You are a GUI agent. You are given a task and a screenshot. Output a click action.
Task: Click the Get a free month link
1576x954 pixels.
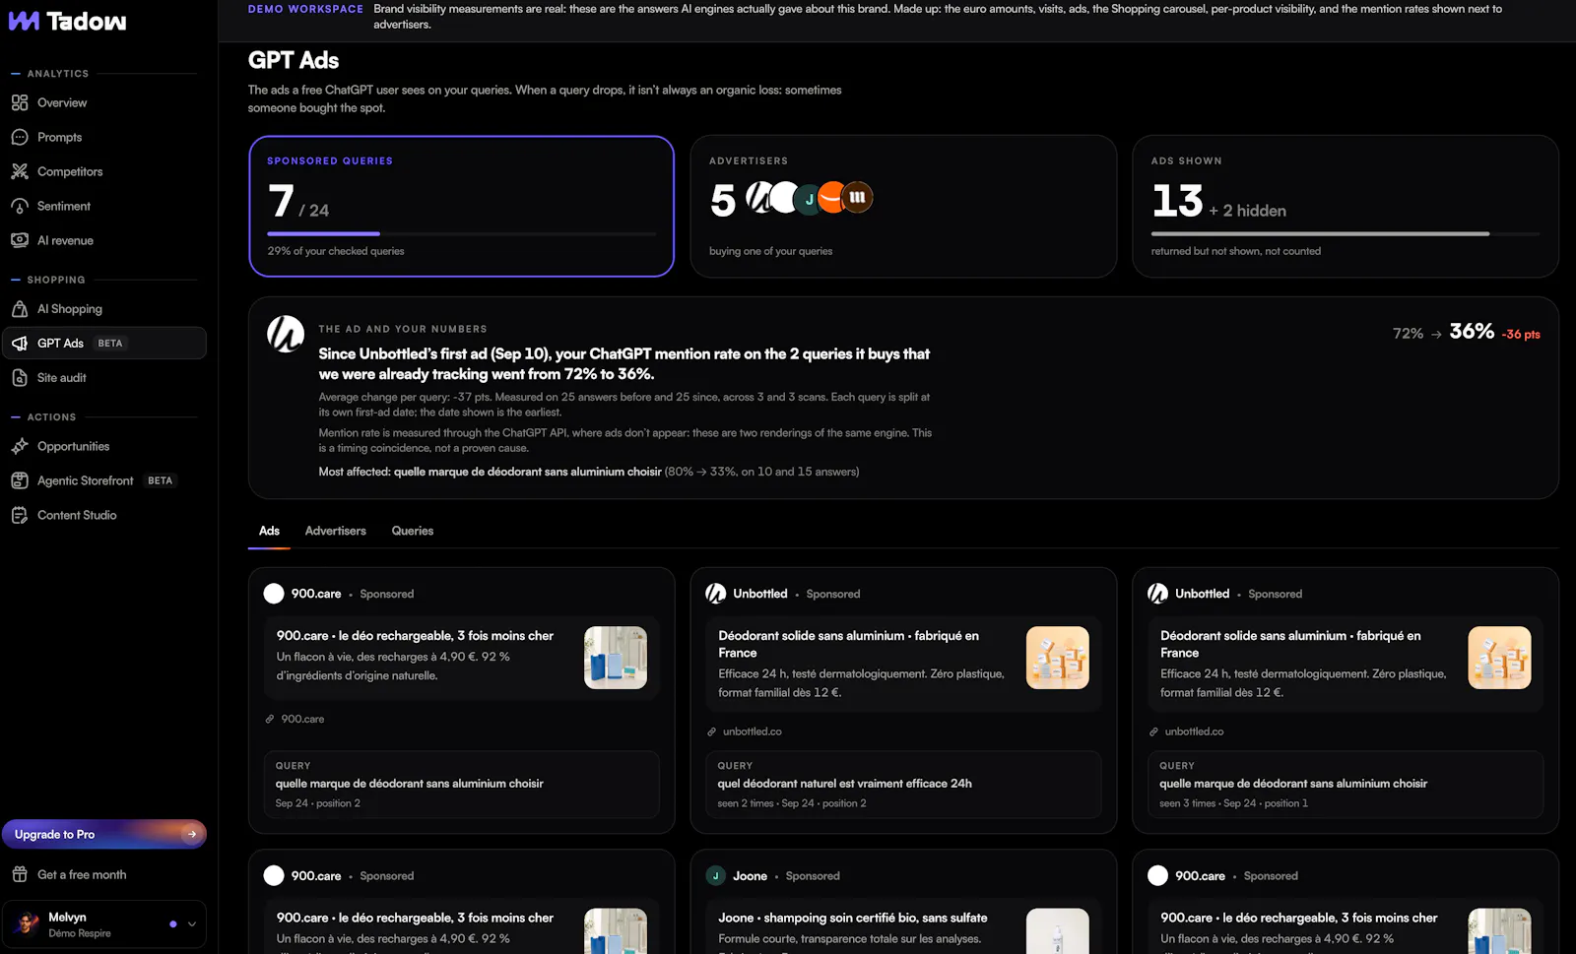click(82, 874)
